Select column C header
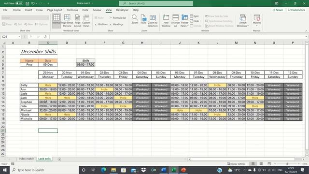The image size is (309, 174). click(x=48, y=43)
